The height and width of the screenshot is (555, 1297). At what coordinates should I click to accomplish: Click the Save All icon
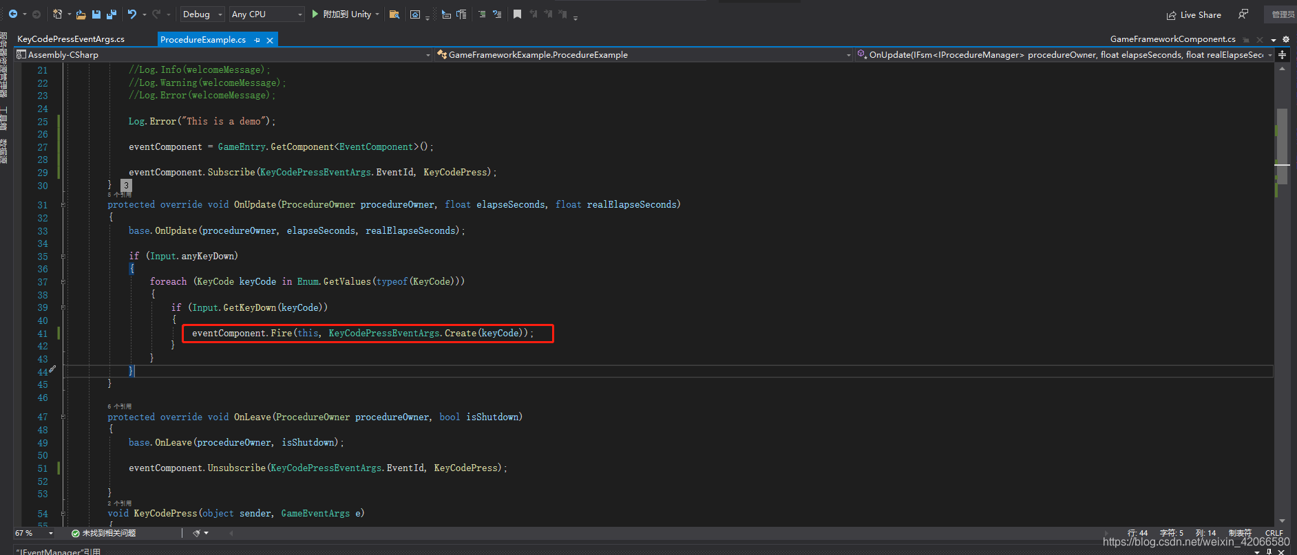[112, 14]
